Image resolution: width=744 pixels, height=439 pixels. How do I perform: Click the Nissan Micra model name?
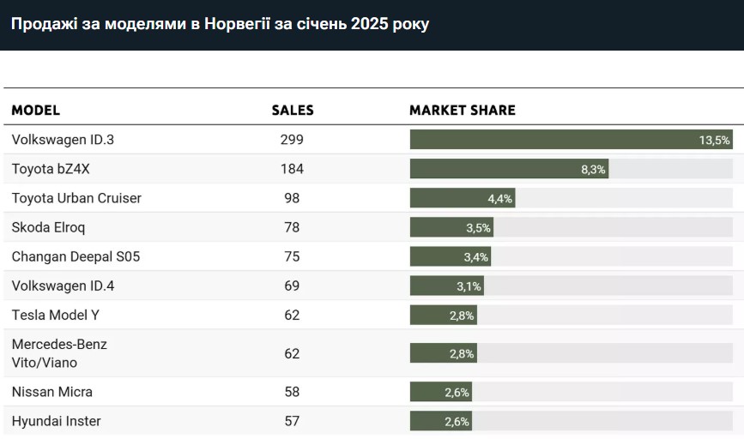[52, 392]
